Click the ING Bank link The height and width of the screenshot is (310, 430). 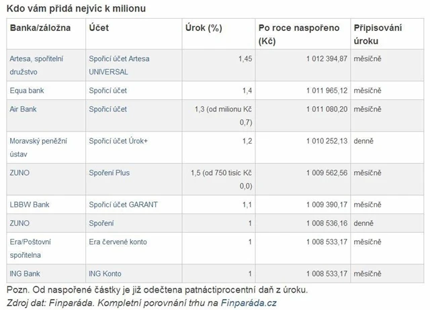point(26,273)
